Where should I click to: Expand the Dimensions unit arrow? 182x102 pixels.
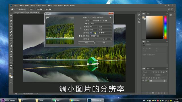coord(91,21)
